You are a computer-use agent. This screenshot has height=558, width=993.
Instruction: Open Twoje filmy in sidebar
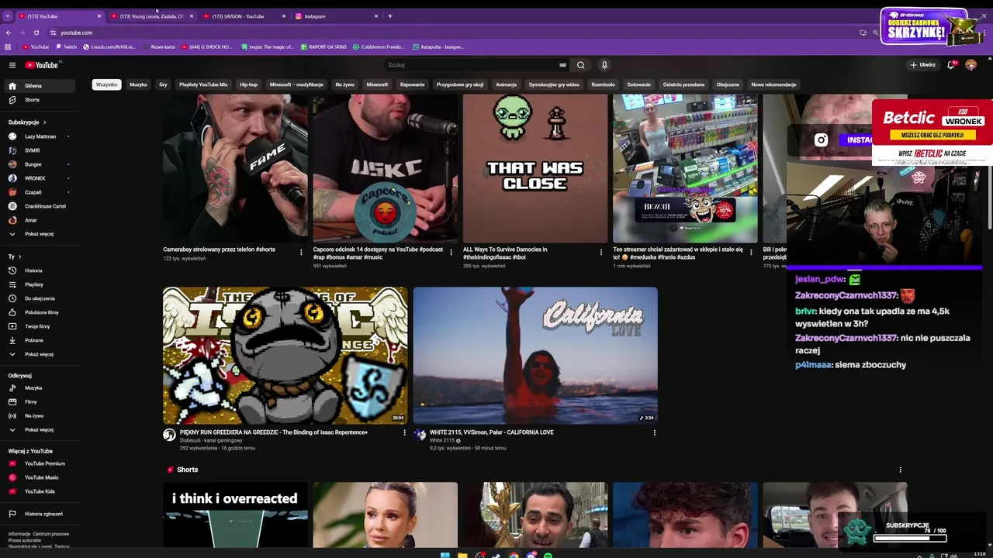(x=40, y=326)
